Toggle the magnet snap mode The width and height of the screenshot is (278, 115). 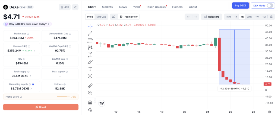(90, 103)
